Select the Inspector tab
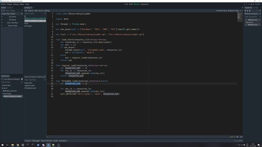This screenshot has height=147, width=262. 248,8
